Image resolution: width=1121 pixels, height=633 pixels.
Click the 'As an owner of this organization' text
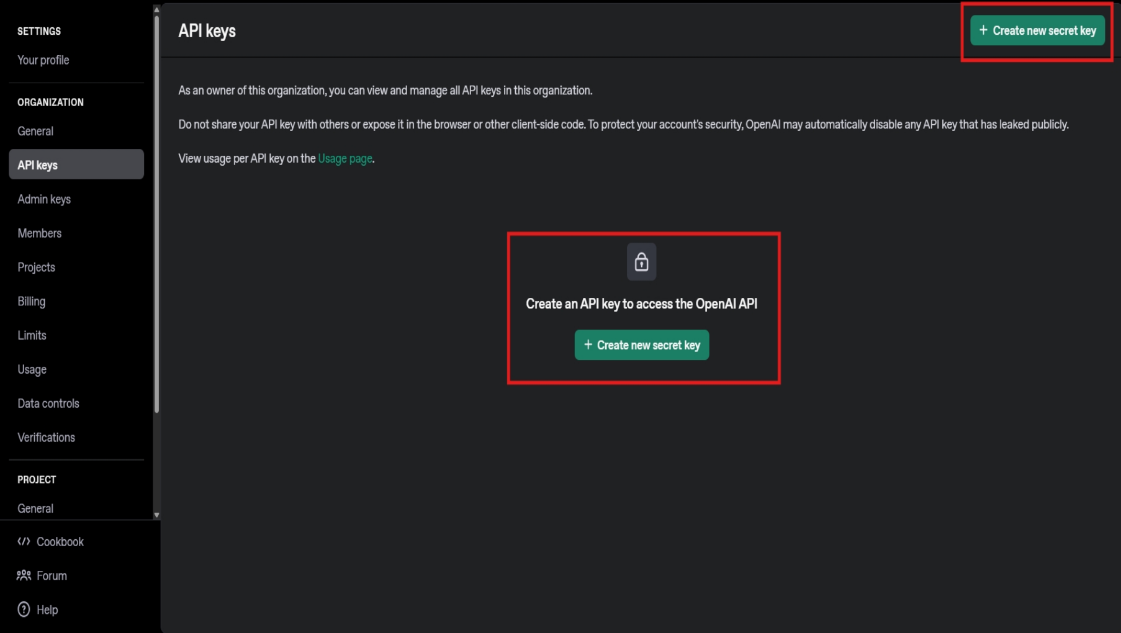(x=385, y=91)
